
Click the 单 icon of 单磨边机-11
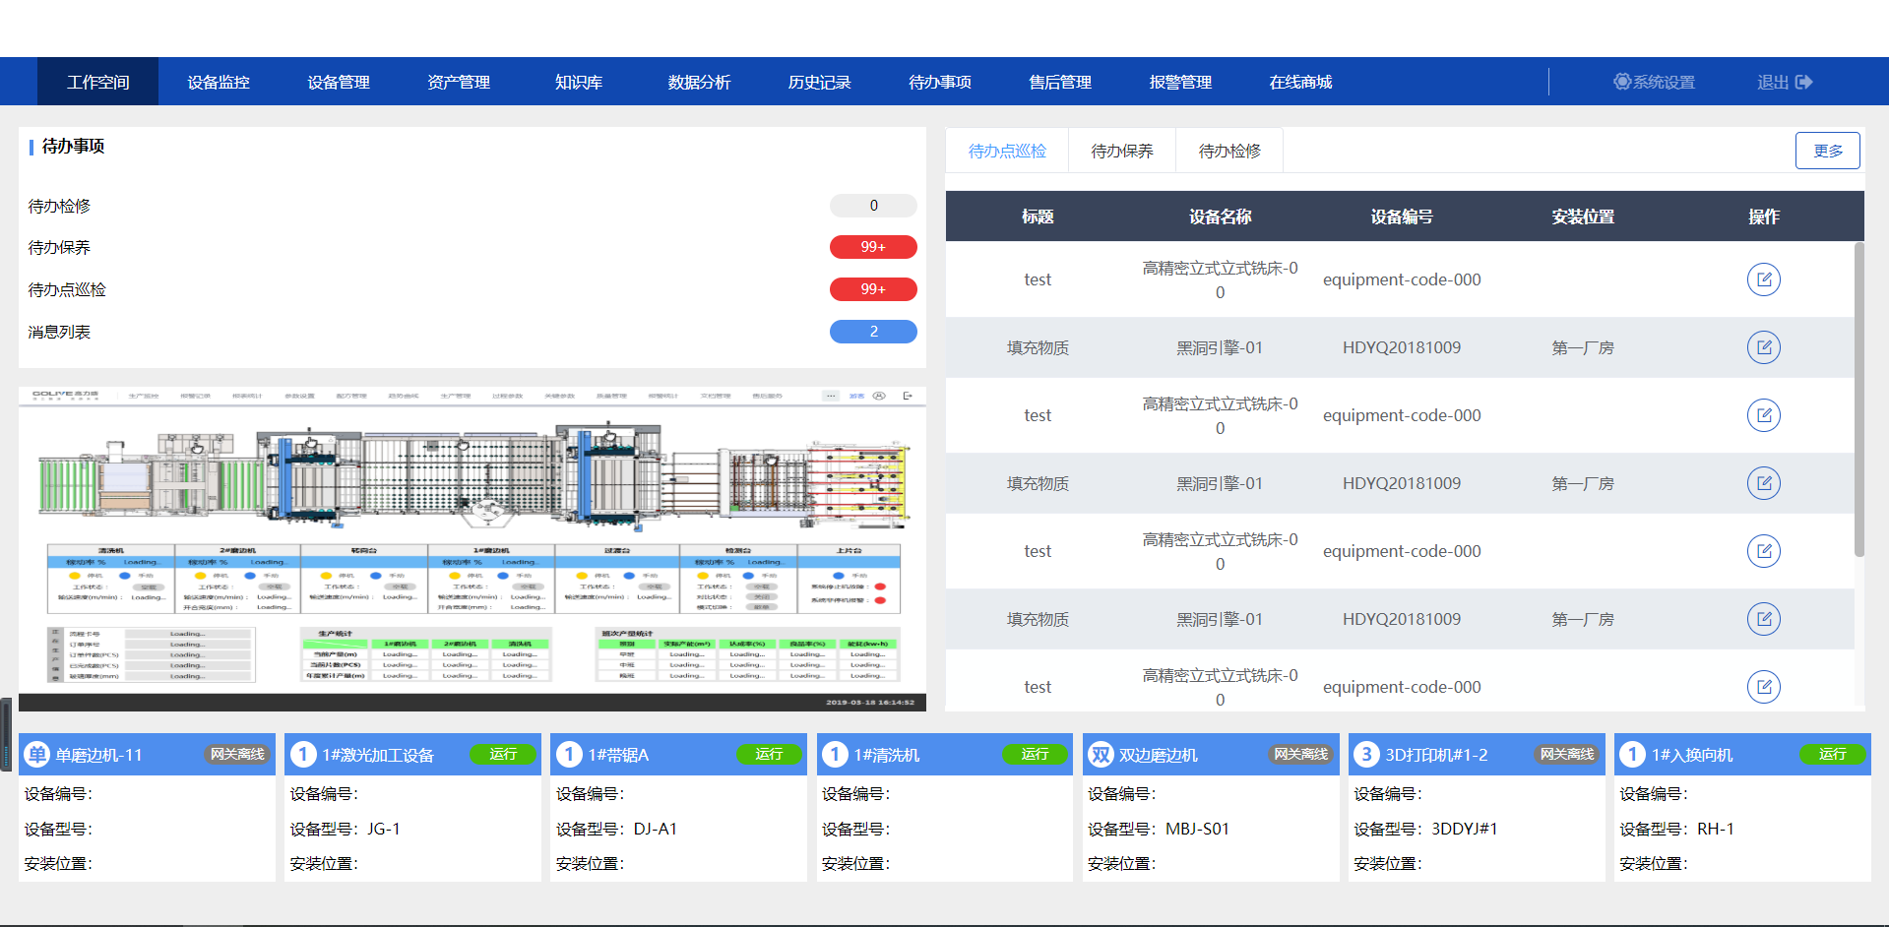tap(36, 755)
